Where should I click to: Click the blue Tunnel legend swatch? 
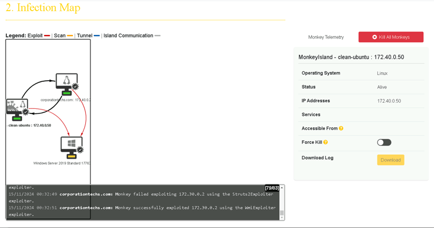coord(97,36)
